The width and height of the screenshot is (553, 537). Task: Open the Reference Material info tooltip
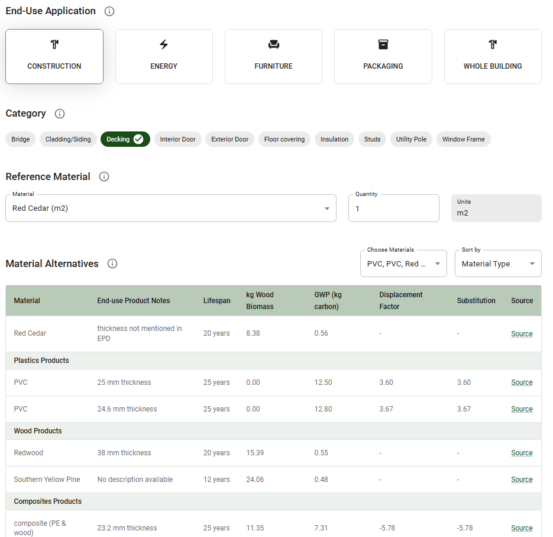click(104, 176)
